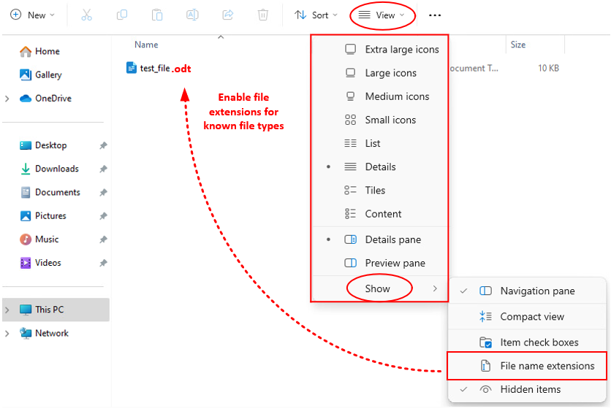Choose List view layout
Image resolution: width=611 pixels, height=414 pixels.
click(380, 143)
